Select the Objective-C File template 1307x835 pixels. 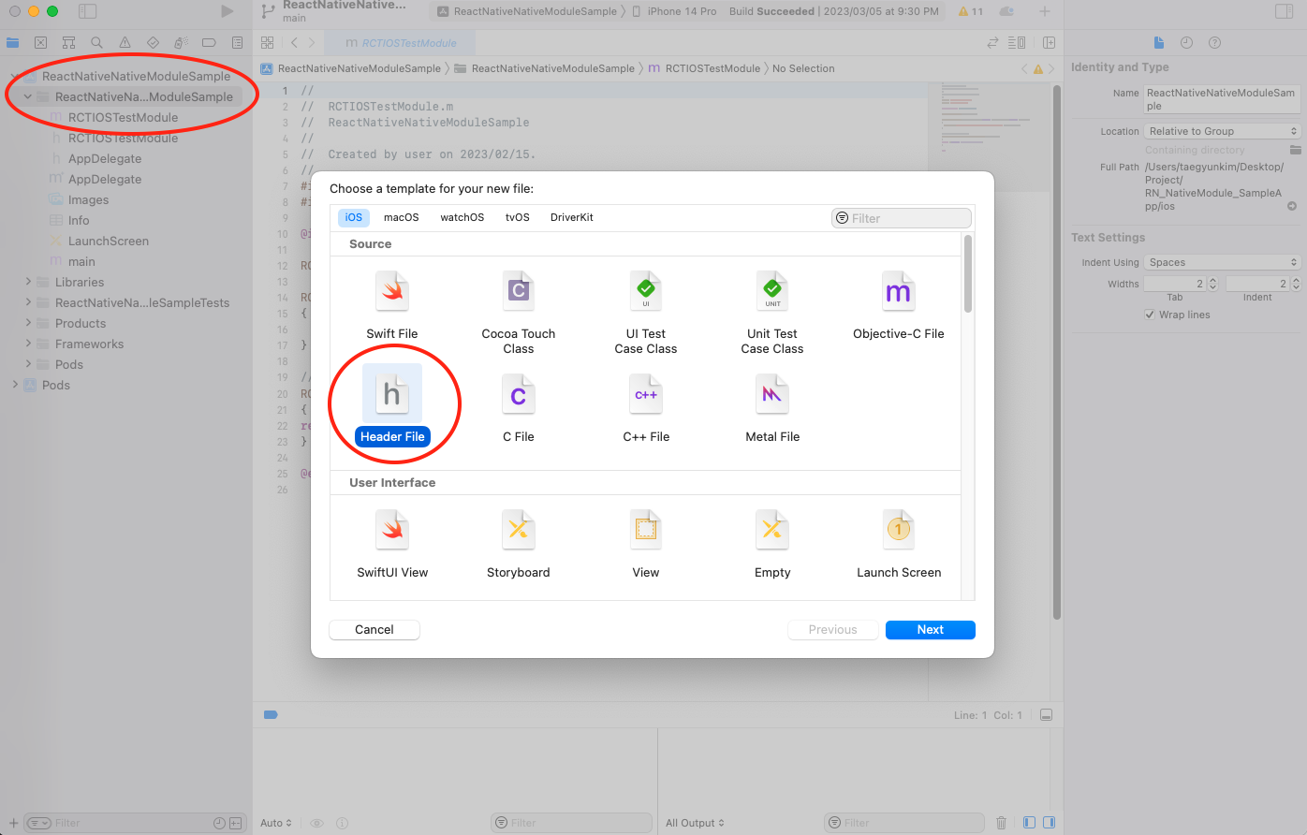[x=899, y=304]
